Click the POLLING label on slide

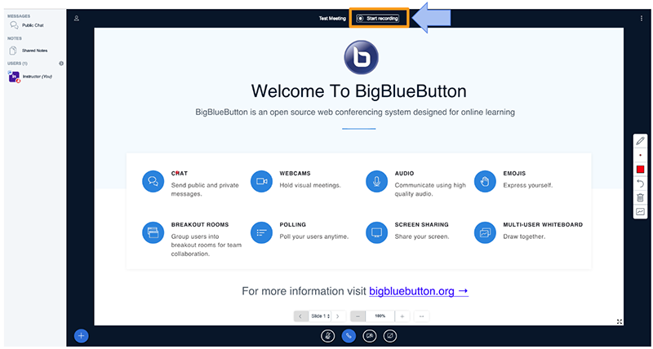(x=293, y=224)
